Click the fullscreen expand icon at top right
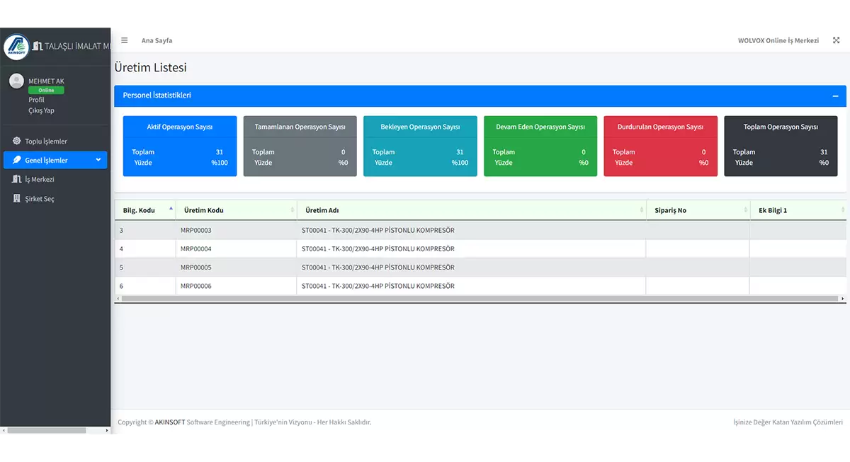This screenshot has height=462, width=850. [x=836, y=40]
